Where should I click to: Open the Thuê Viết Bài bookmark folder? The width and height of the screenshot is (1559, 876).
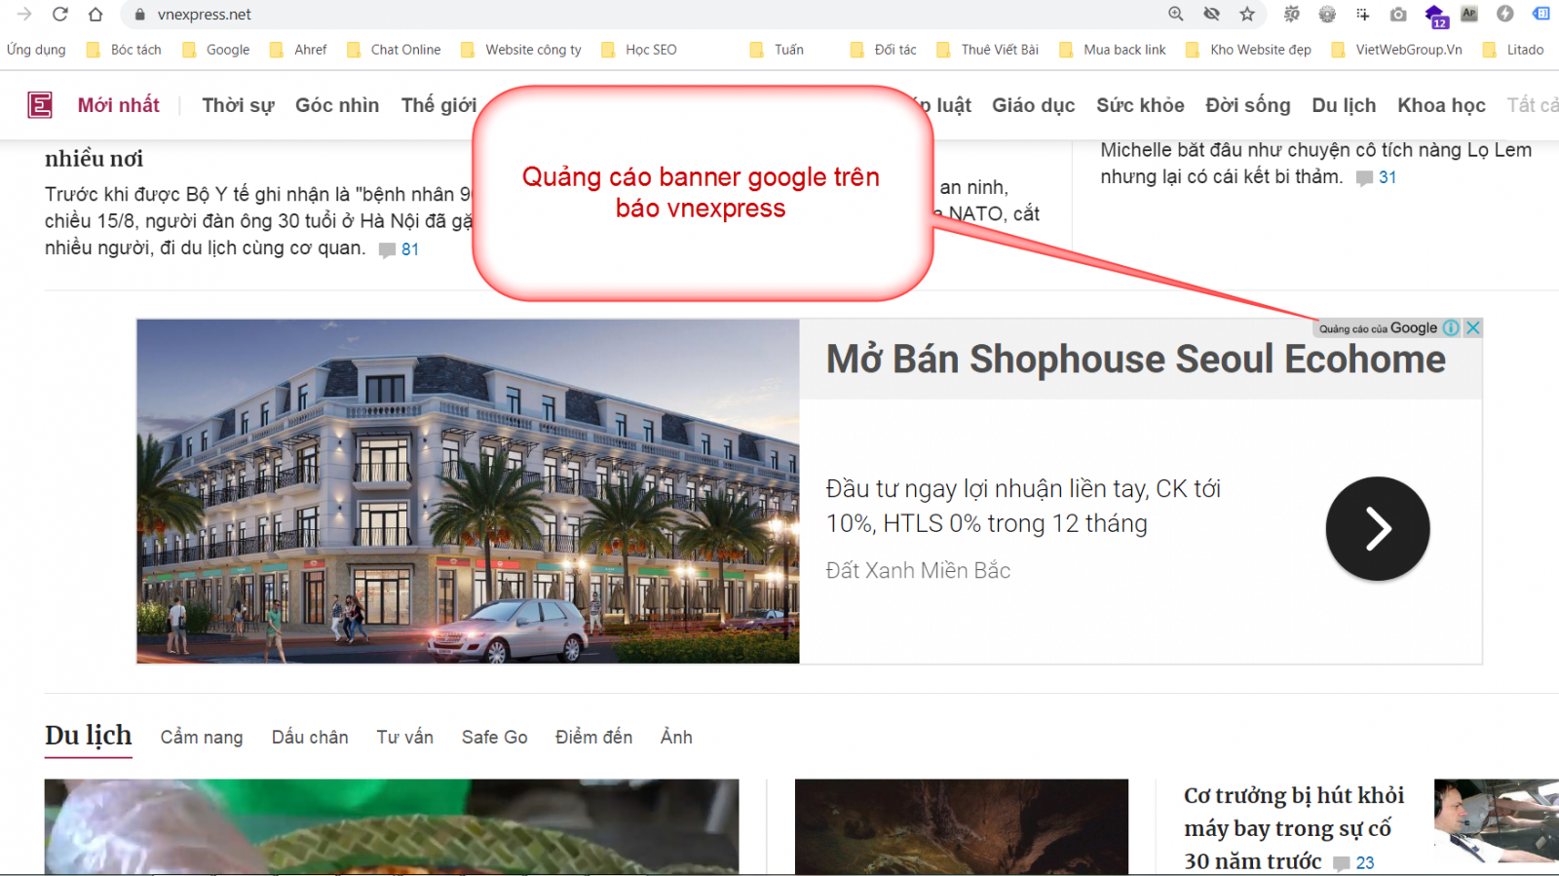click(988, 50)
